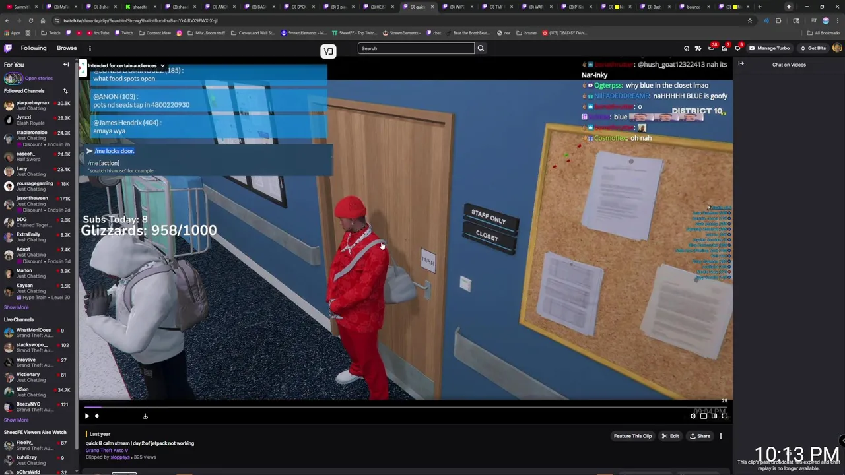The height and width of the screenshot is (475, 845).
Task: Share the clip
Action: pos(700,436)
